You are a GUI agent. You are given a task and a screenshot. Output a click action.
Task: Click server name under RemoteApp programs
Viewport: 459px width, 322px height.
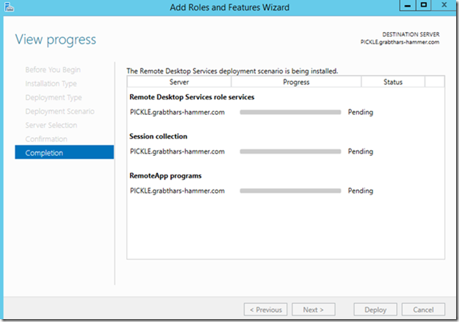coord(177,191)
